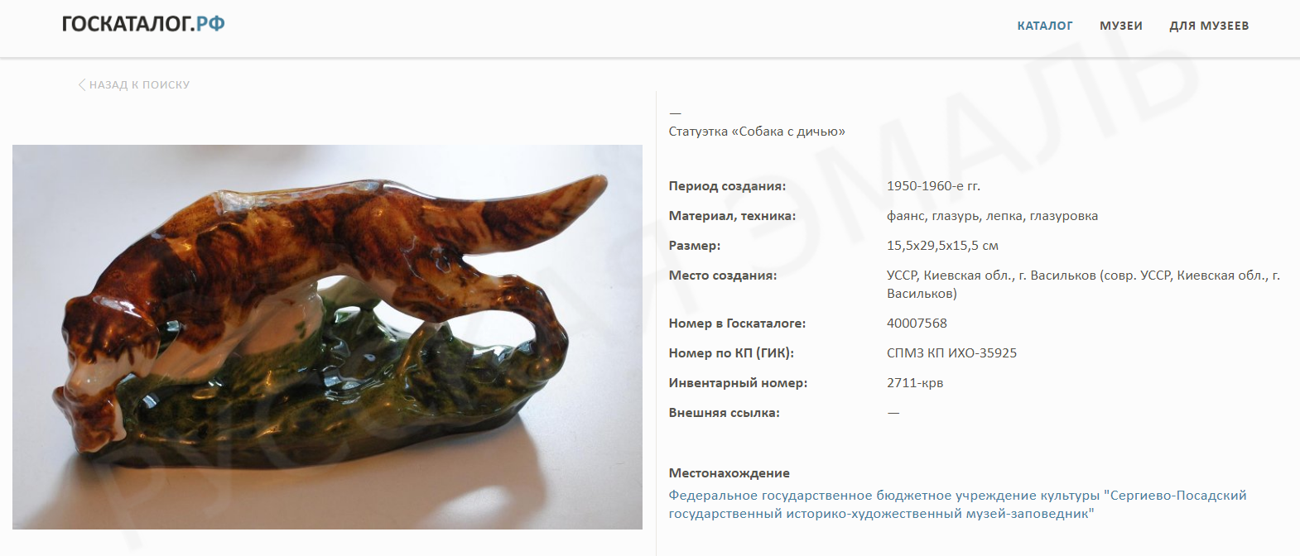This screenshot has height=556, width=1300.
Task: Go to the ДЛЯ МУЗЕЕВ section
Action: click(x=1209, y=26)
